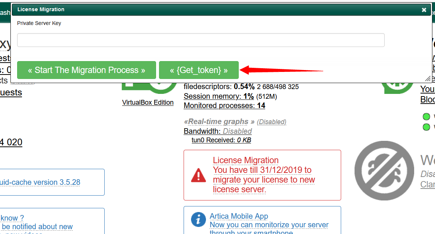Click the Start The Migration Process button
Screen dimensions: 435x234
(86, 70)
